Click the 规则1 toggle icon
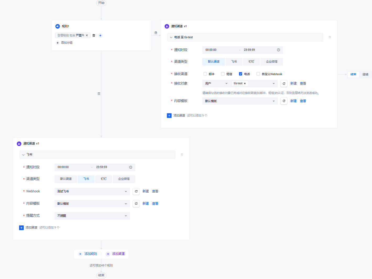This screenshot has width=372, height=279. click(x=58, y=26)
